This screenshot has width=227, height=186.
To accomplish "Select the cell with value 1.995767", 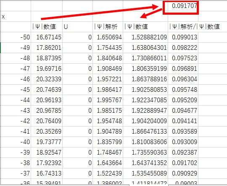I will click(108, 100).
